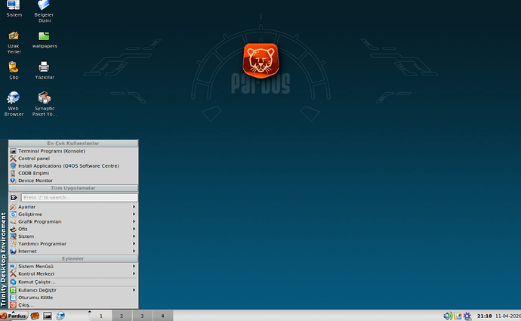Open the Belgeler Dizini folder icon
521x321 pixels.
(45, 7)
